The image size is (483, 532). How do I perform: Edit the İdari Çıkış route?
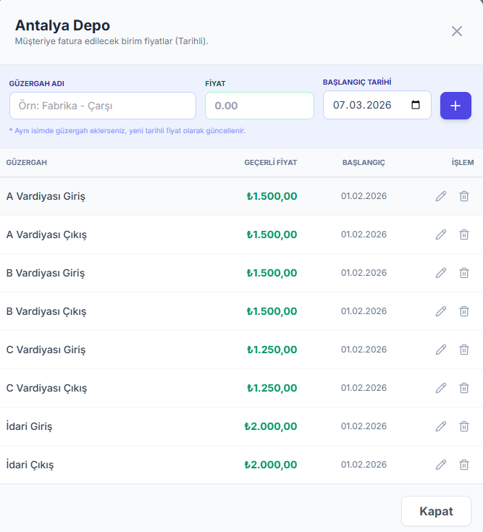click(441, 465)
